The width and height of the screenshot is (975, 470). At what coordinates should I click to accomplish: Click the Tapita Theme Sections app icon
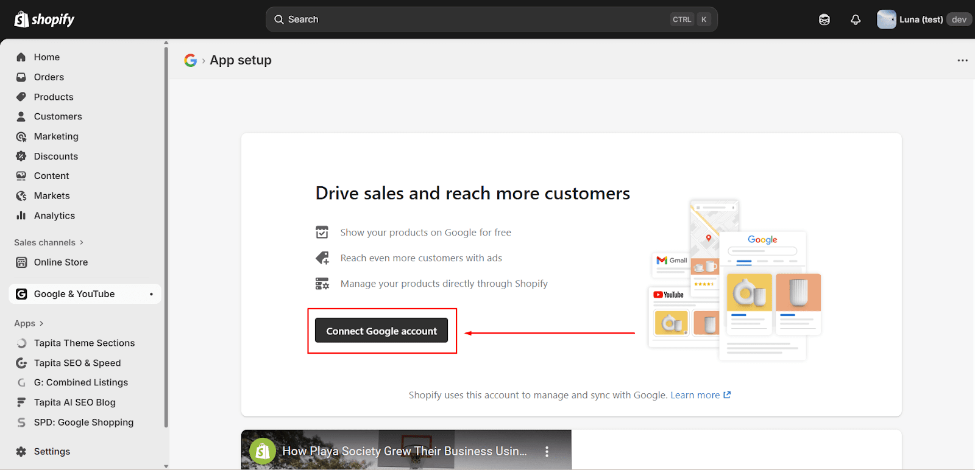pyautogui.click(x=21, y=343)
